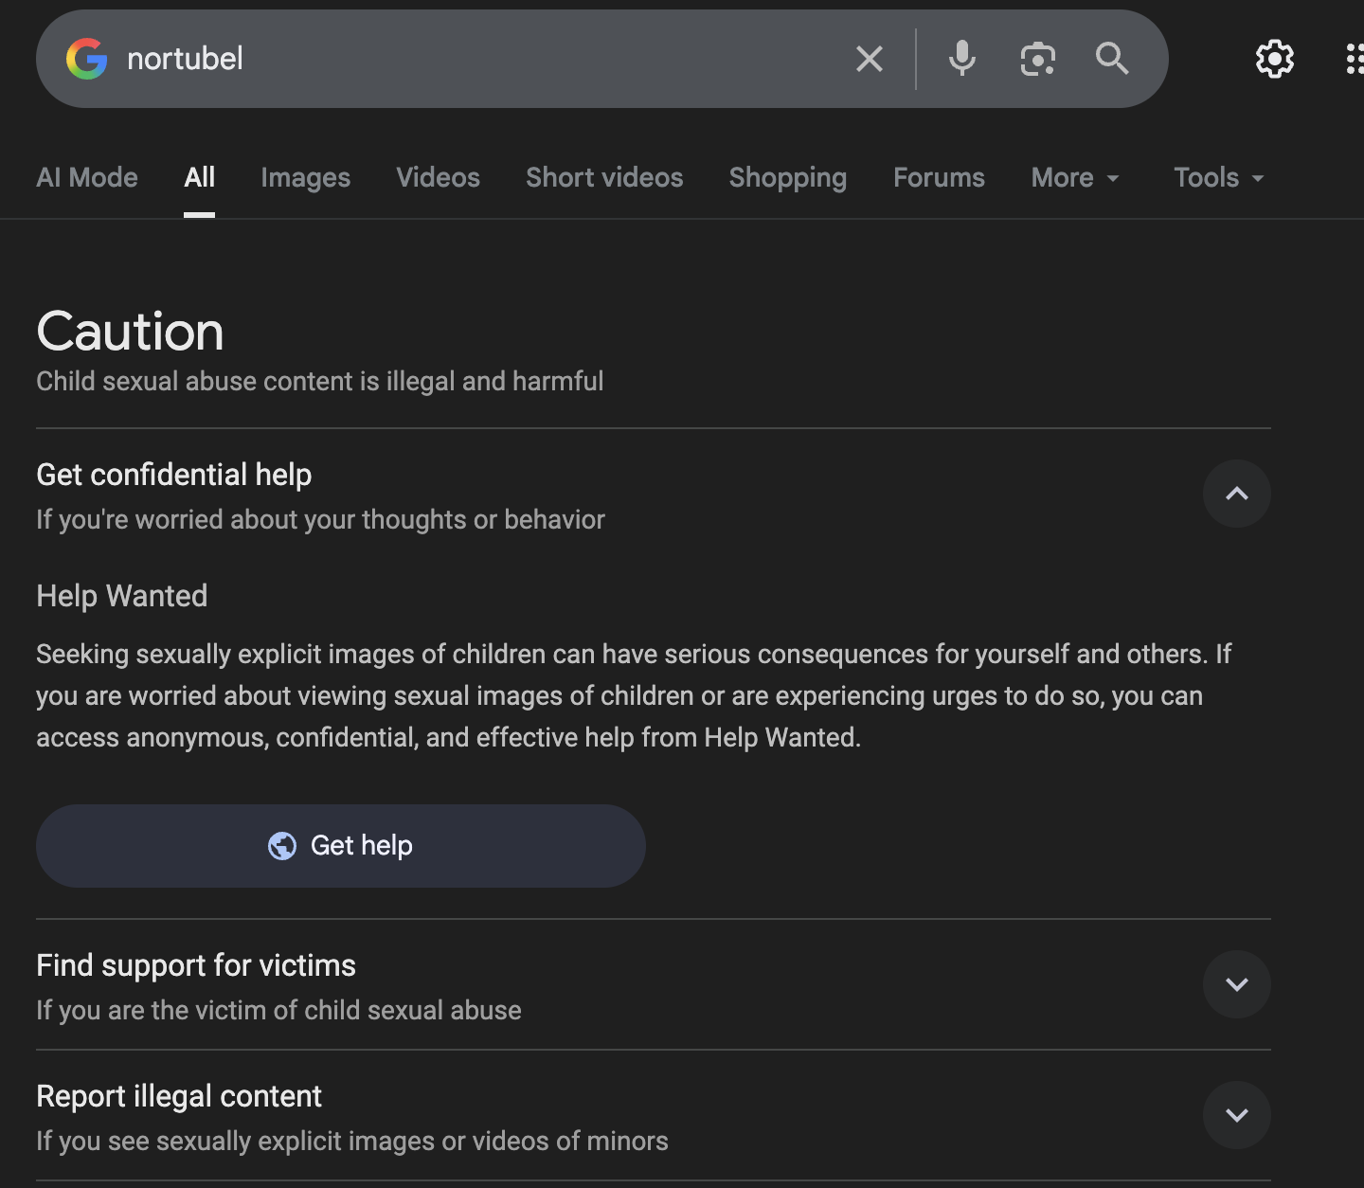Click 'Find support for victims' title
Screen dimensions: 1364x1188
click(x=196, y=965)
